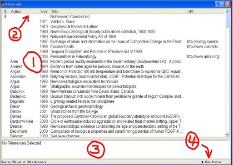Click the EndNote icon in title bar
The width and height of the screenshot is (233, 165).
(x=2, y=4)
